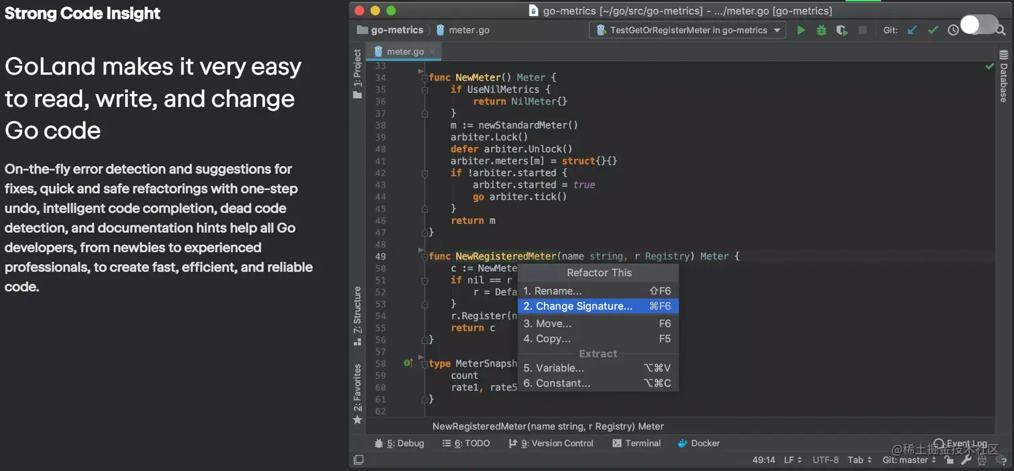The image size is (1014, 471).
Task: Click the fold end marker on line 56
Action: click(x=425, y=339)
